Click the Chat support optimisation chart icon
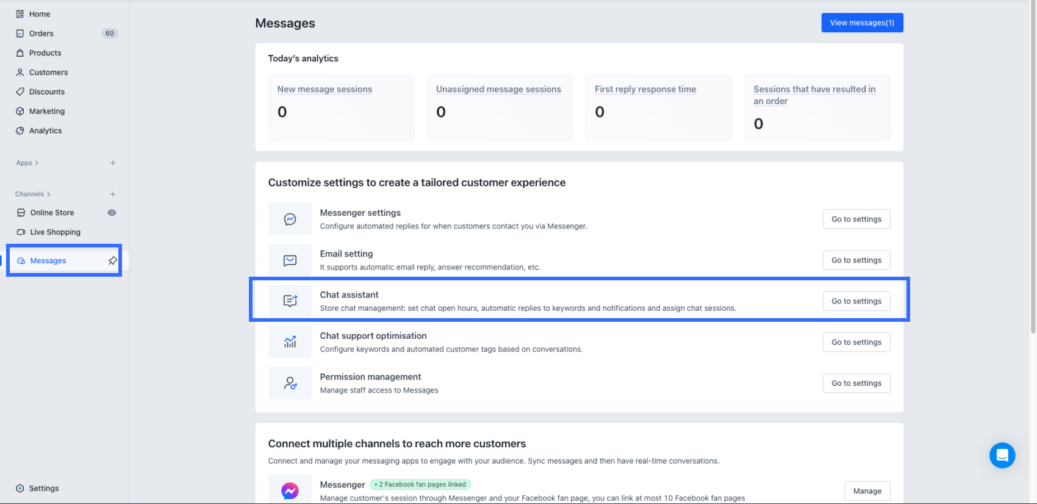The width and height of the screenshot is (1037, 504). 290,342
